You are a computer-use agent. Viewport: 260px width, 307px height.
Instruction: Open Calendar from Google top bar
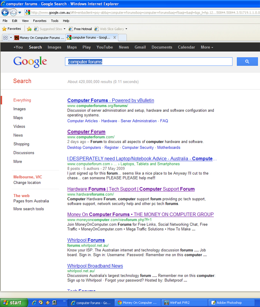[186, 47]
